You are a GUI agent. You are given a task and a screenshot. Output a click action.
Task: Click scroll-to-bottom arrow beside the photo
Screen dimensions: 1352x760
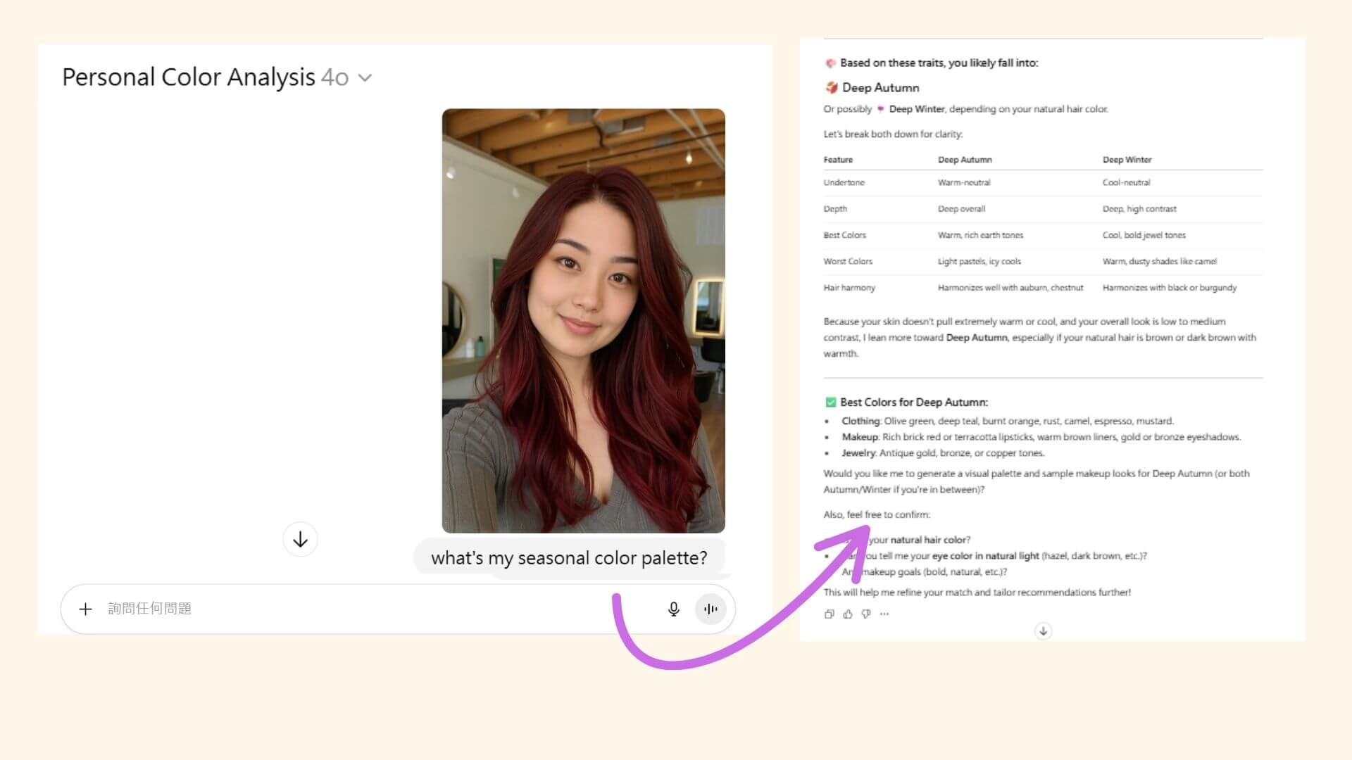[300, 540]
